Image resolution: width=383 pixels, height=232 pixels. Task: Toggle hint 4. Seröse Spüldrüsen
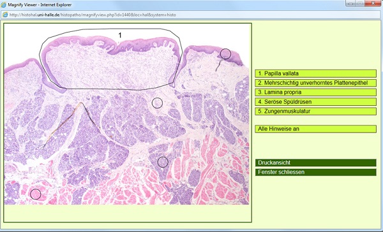click(x=315, y=102)
